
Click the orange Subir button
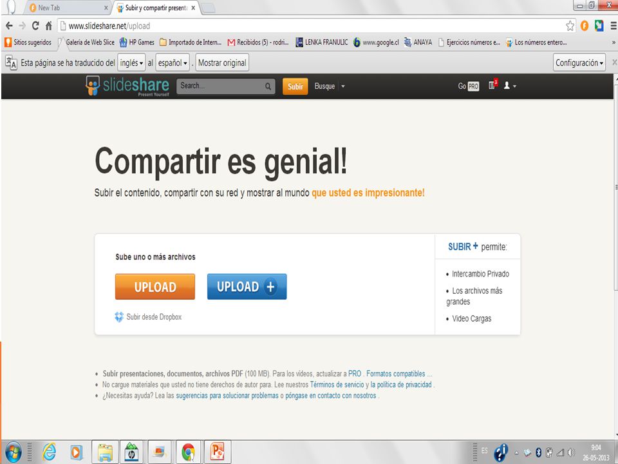point(295,86)
